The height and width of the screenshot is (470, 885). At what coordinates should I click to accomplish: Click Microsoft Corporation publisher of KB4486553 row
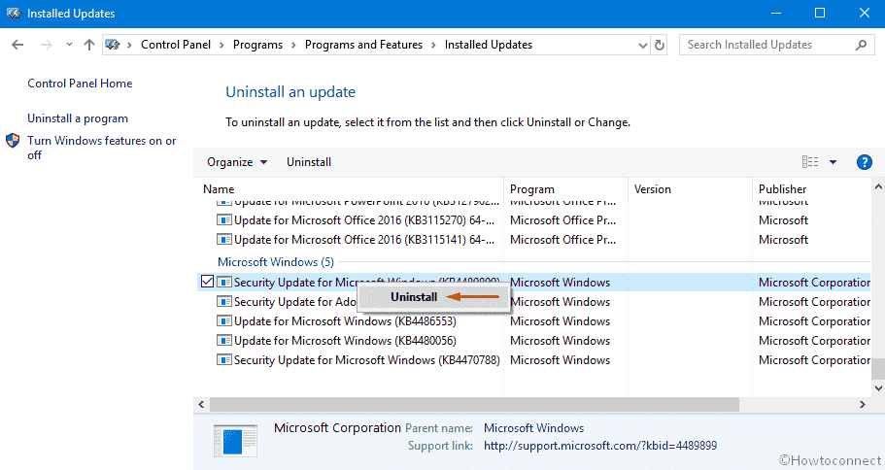[814, 321]
